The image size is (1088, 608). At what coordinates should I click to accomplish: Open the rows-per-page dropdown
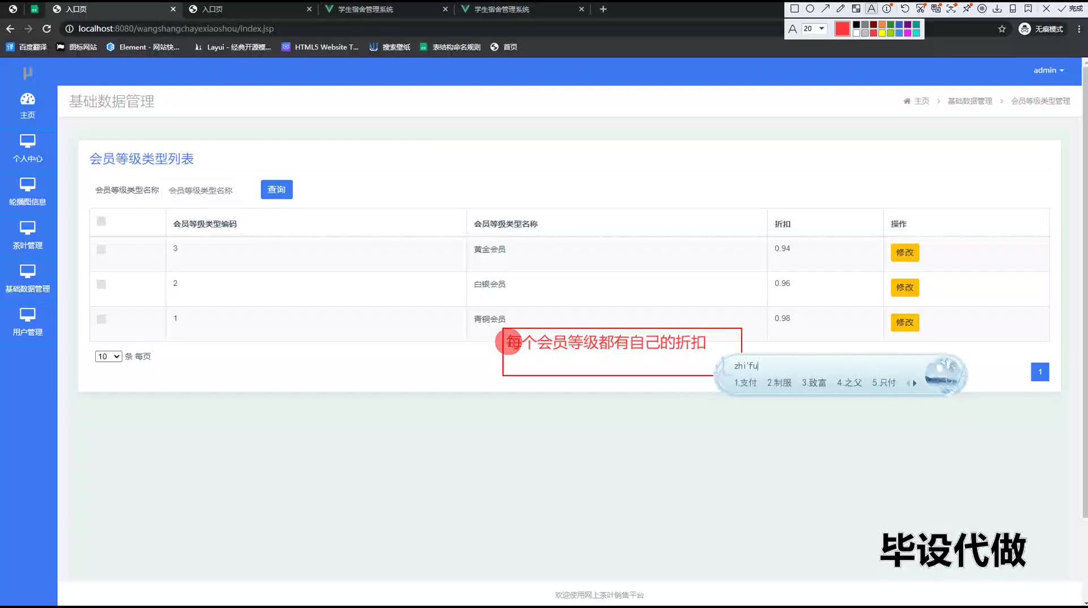pos(108,356)
